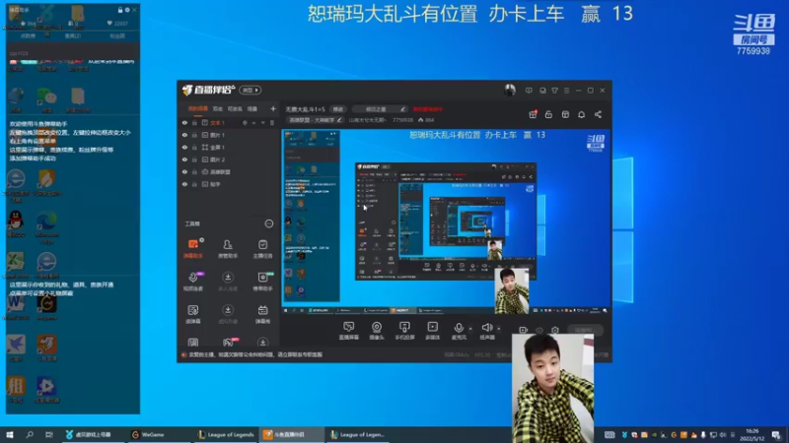Open the notification bell icon
The width and height of the screenshot is (789, 443).
581,114
